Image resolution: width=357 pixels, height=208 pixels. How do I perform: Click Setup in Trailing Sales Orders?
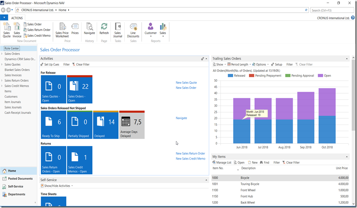click(x=276, y=64)
